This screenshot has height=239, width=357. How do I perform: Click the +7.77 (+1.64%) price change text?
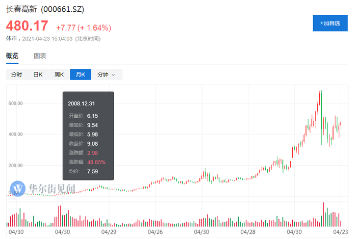[83, 27]
